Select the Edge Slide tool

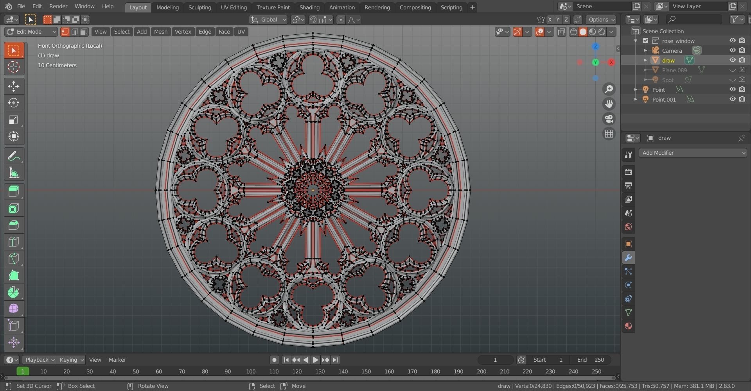click(x=14, y=326)
